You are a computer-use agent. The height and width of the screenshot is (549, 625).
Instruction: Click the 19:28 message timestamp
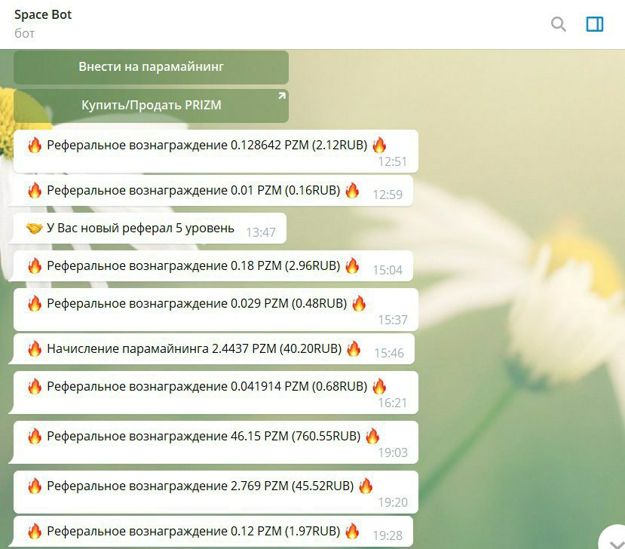click(388, 535)
